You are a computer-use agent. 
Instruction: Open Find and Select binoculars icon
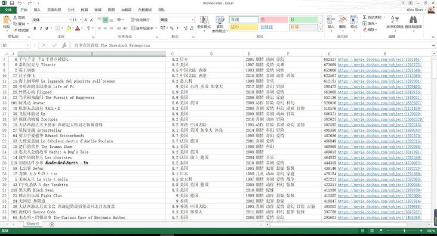413,20
